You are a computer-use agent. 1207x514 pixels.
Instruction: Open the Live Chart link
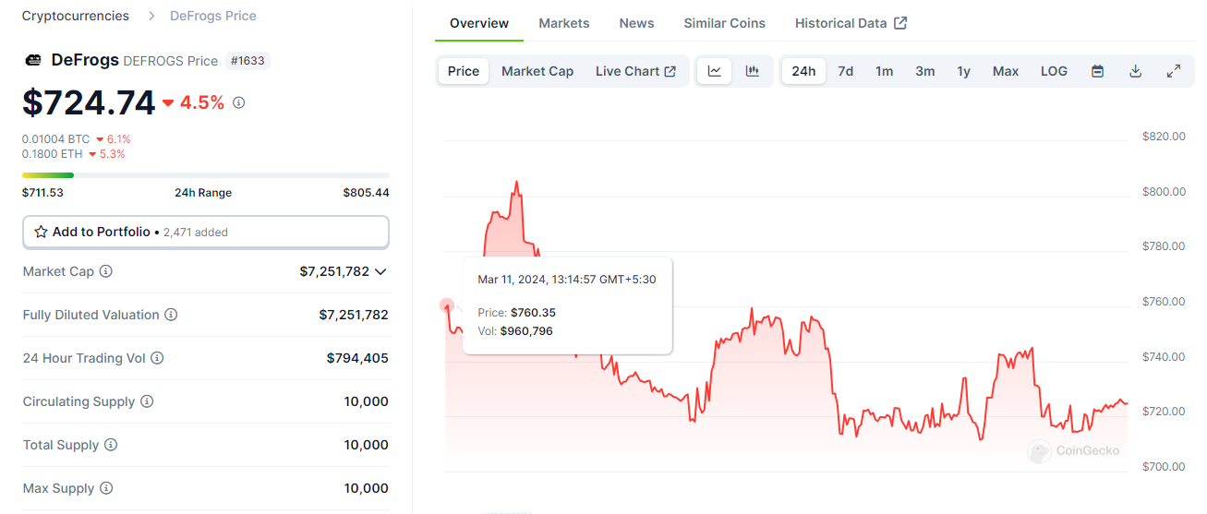(x=635, y=71)
